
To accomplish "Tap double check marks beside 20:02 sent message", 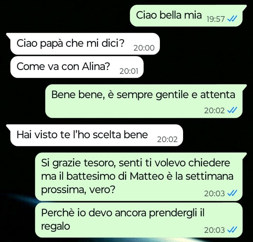I will click(x=232, y=110).
